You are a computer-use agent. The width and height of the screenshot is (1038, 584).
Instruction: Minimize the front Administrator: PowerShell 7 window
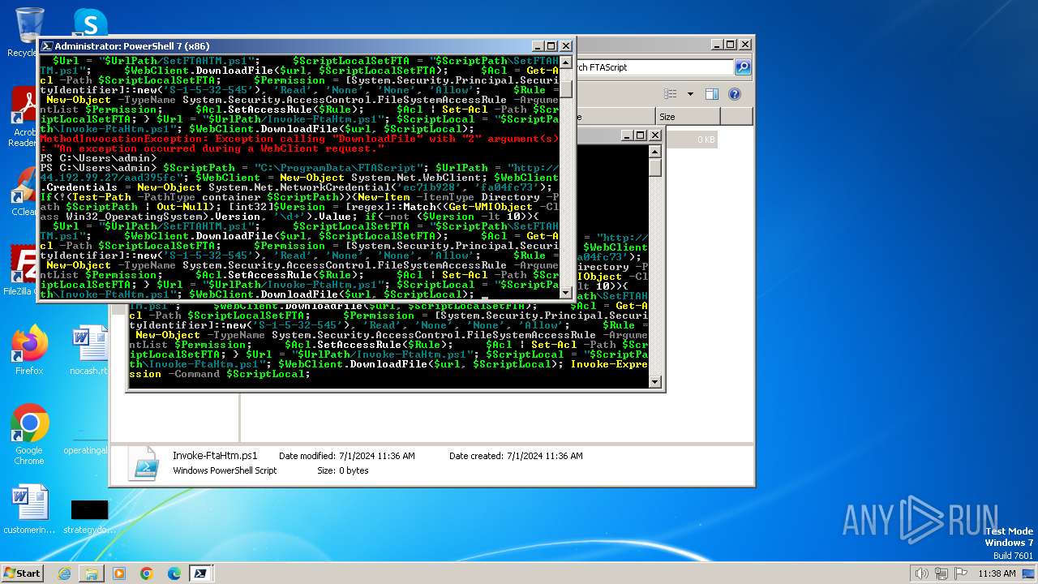point(538,46)
